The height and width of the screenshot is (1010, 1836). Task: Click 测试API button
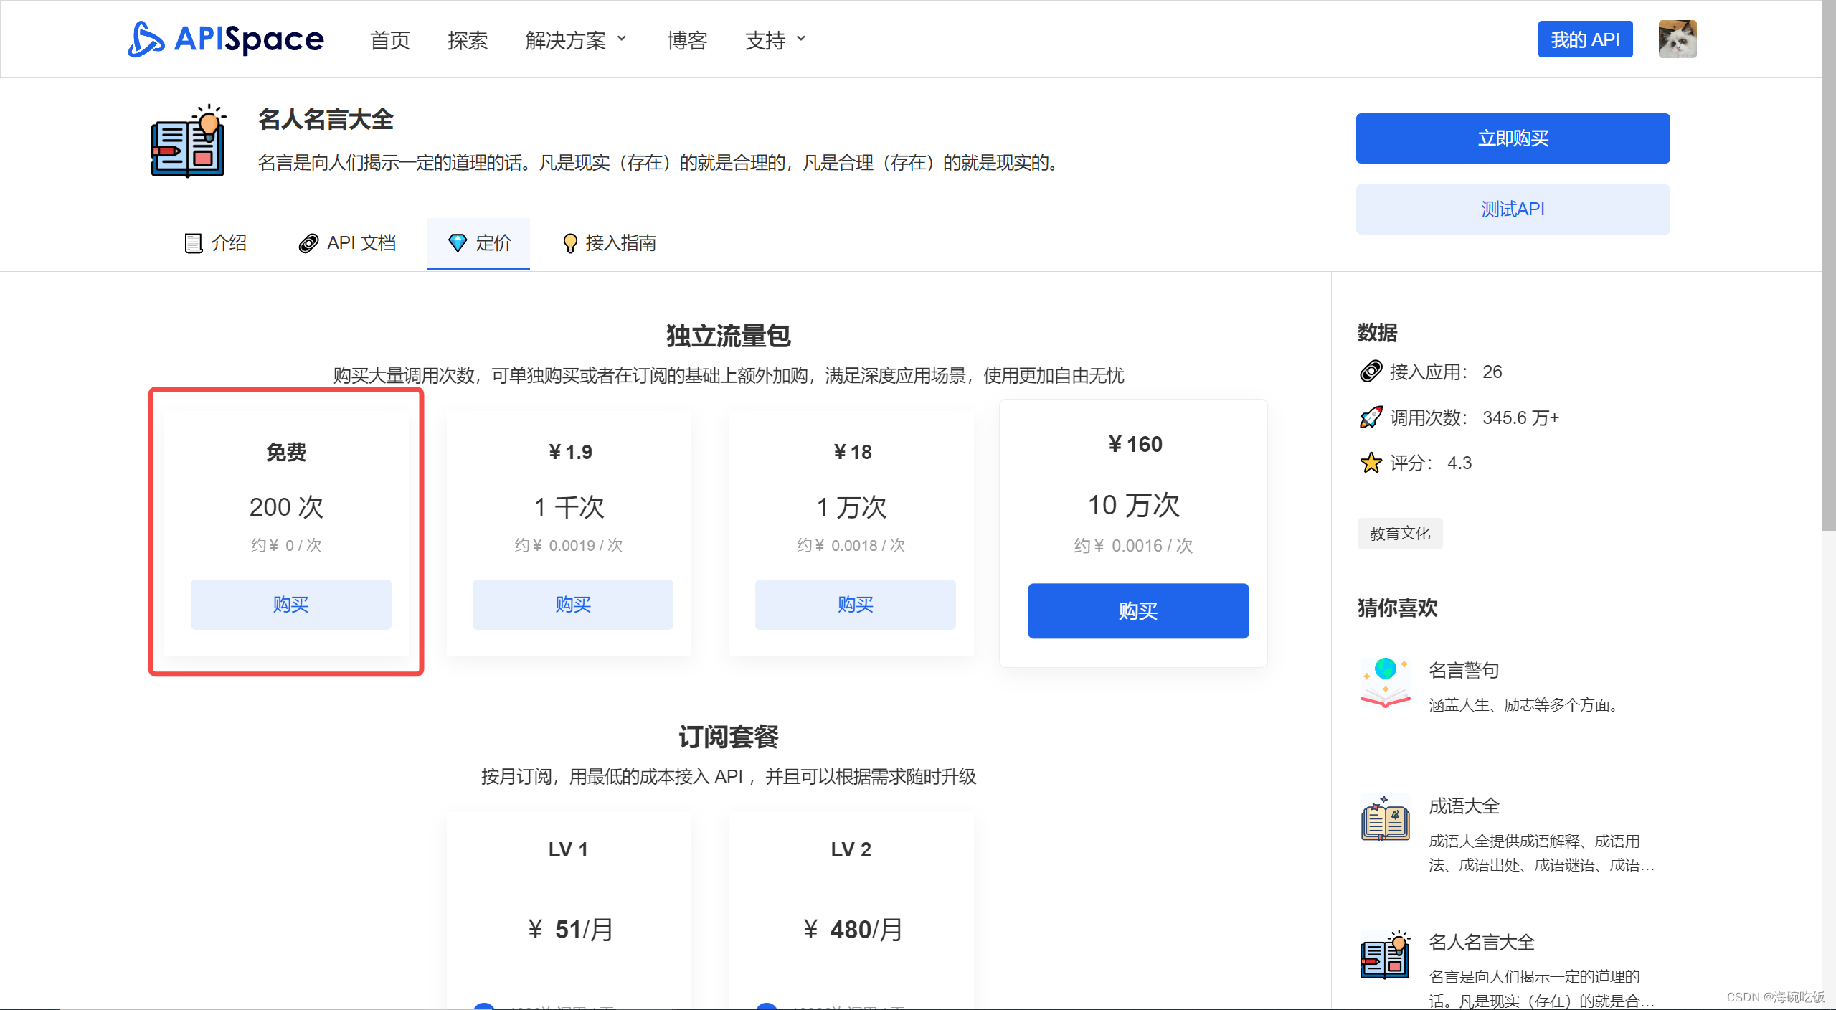pos(1512,209)
